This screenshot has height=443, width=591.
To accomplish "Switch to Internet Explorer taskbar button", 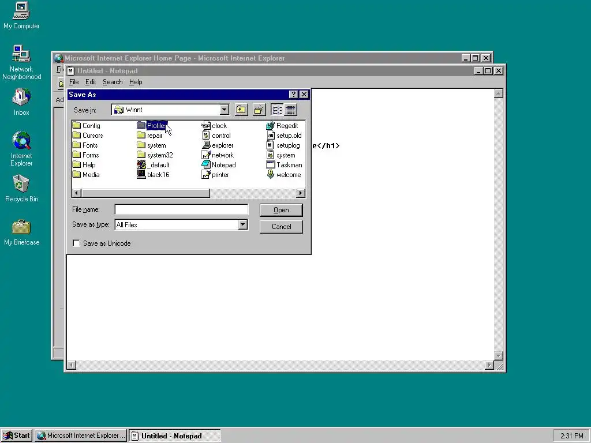I will (81, 436).
